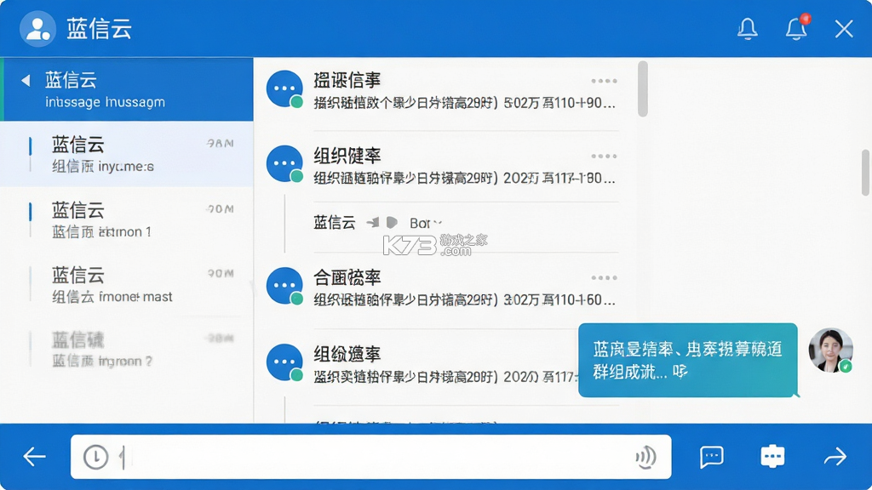Click the teal chat bubble message on the right
Image resolution: width=872 pixels, height=490 pixels.
pyautogui.click(x=688, y=360)
